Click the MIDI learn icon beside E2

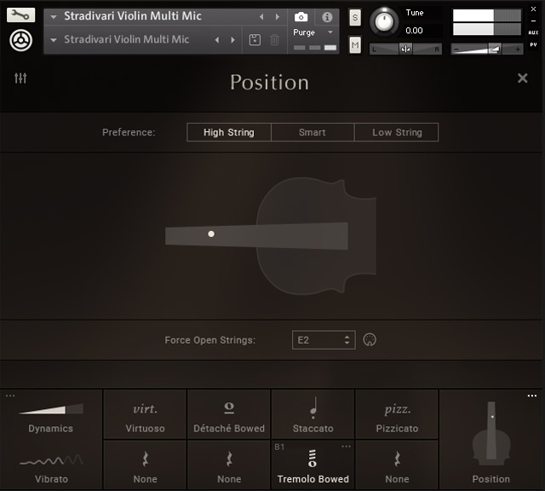tap(370, 339)
